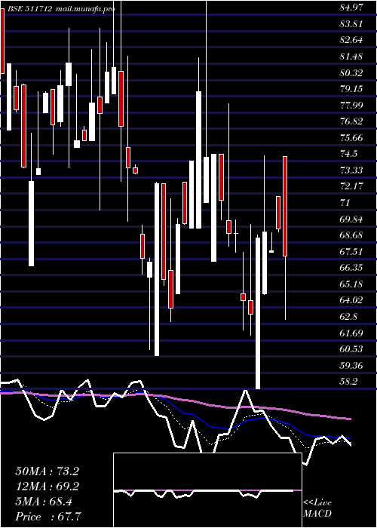Click the 68.68 price axis label
The width and height of the screenshot is (377, 528).
pos(351,235)
